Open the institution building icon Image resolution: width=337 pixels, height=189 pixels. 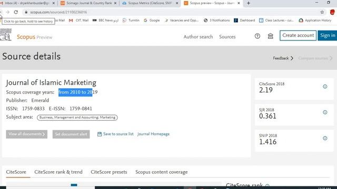(x=270, y=36)
